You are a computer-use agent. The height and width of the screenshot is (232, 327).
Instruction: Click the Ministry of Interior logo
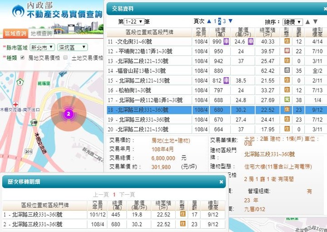pos(18,11)
